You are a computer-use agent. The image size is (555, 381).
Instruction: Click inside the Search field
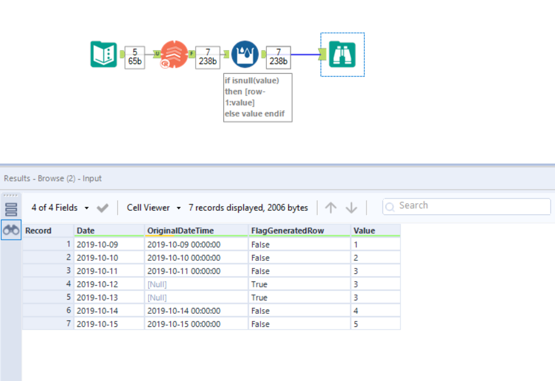pyautogui.click(x=465, y=206)
